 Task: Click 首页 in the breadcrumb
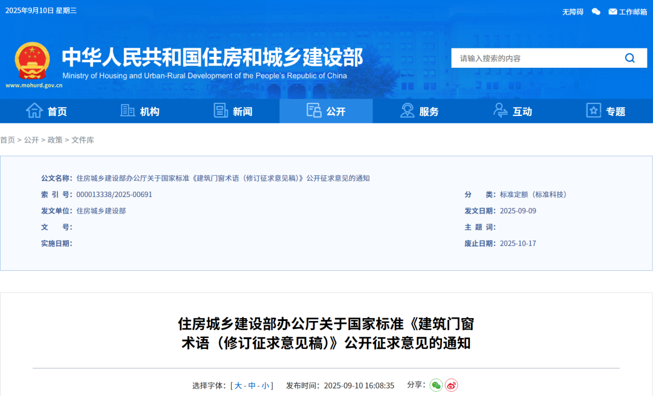7,140
